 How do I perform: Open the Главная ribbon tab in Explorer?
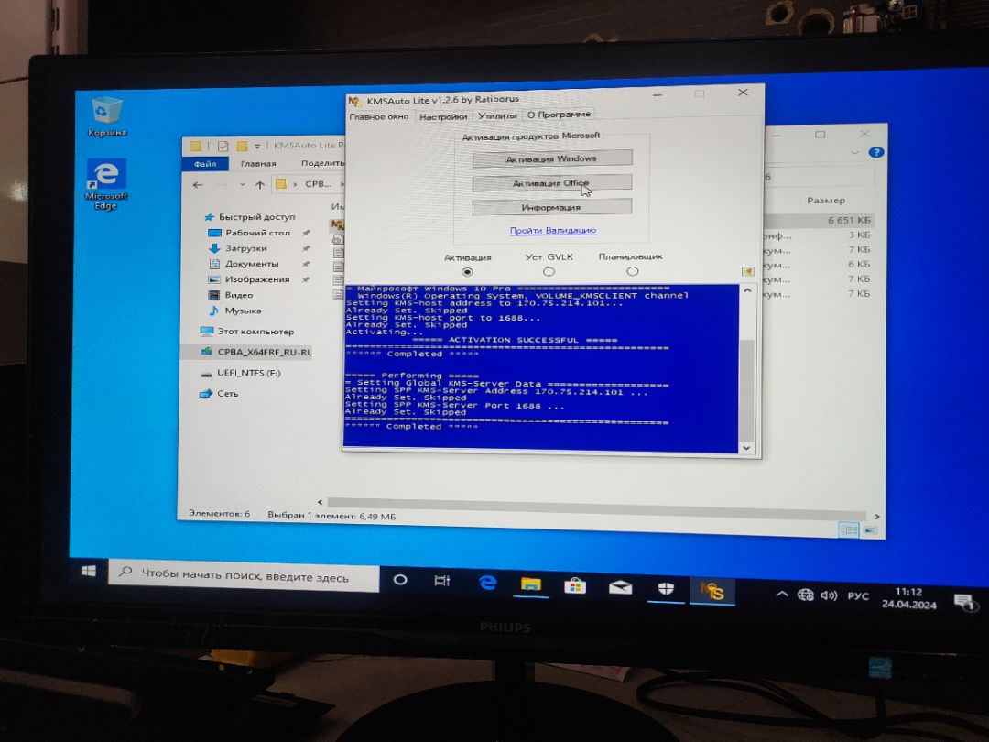[258, 163]
